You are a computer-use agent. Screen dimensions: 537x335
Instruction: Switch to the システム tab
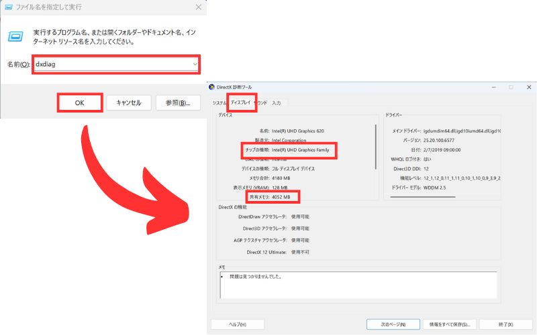tap(219, 103)
